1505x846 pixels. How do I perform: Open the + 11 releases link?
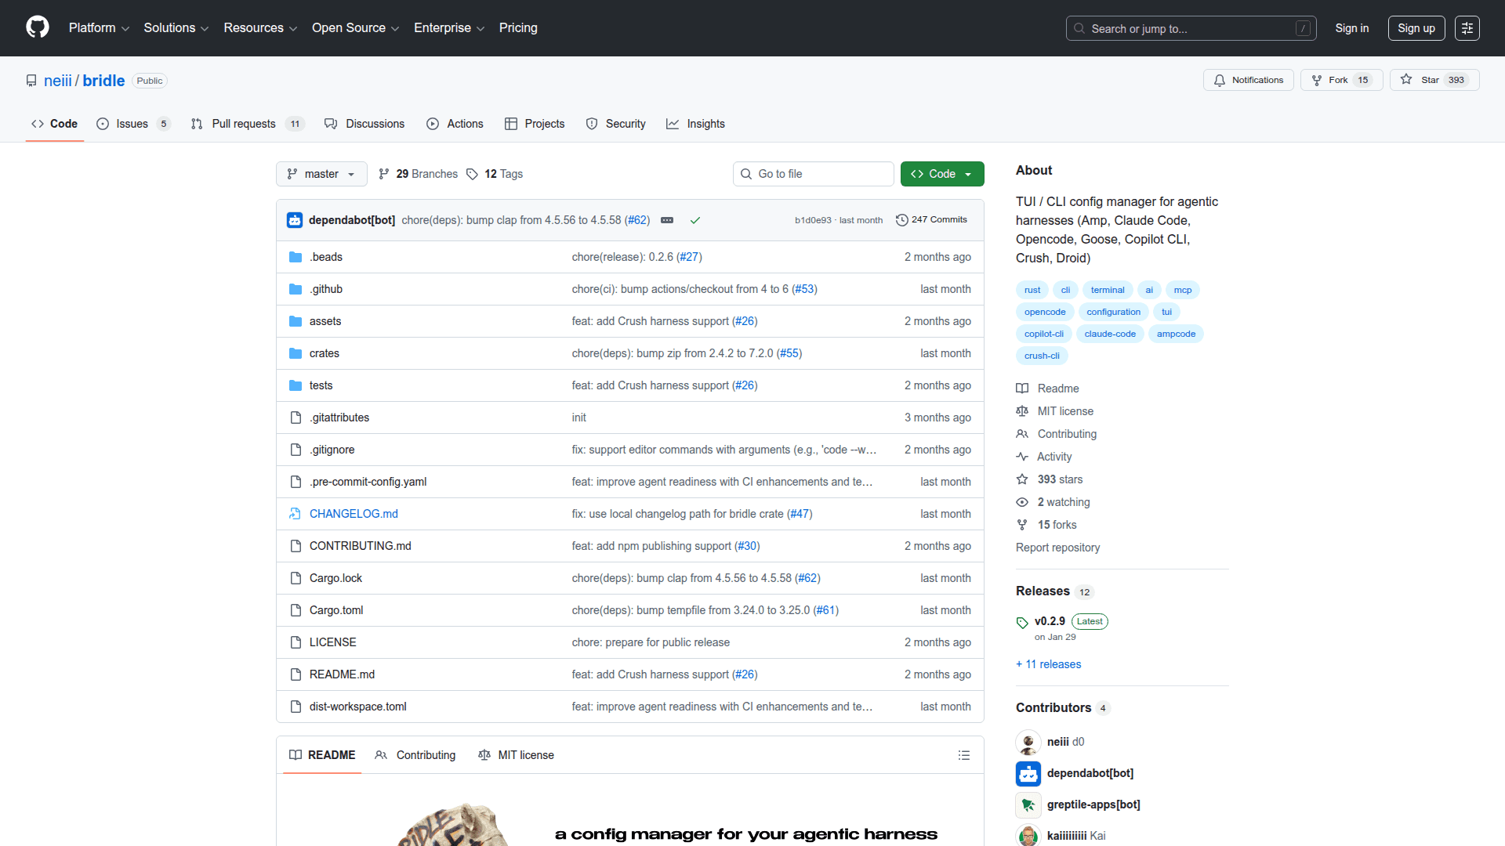[1048, 664]
